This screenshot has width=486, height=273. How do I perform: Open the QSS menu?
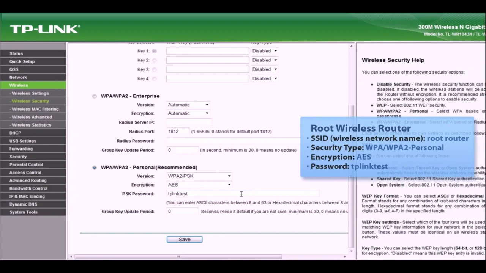33,69
